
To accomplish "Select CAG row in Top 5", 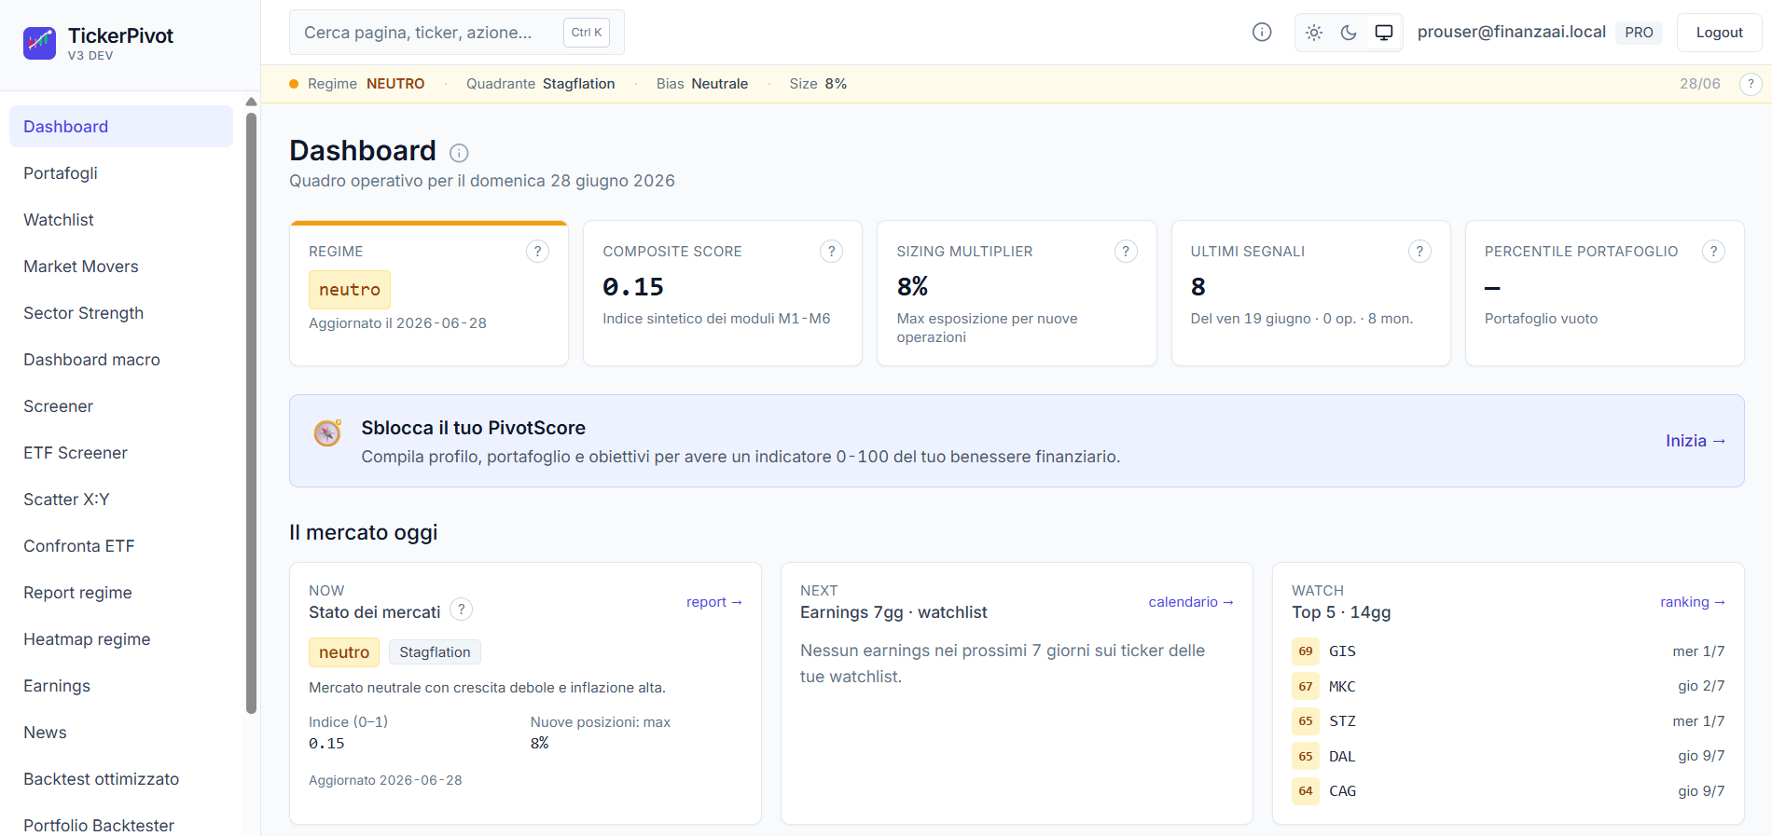I will [1508, 791].
